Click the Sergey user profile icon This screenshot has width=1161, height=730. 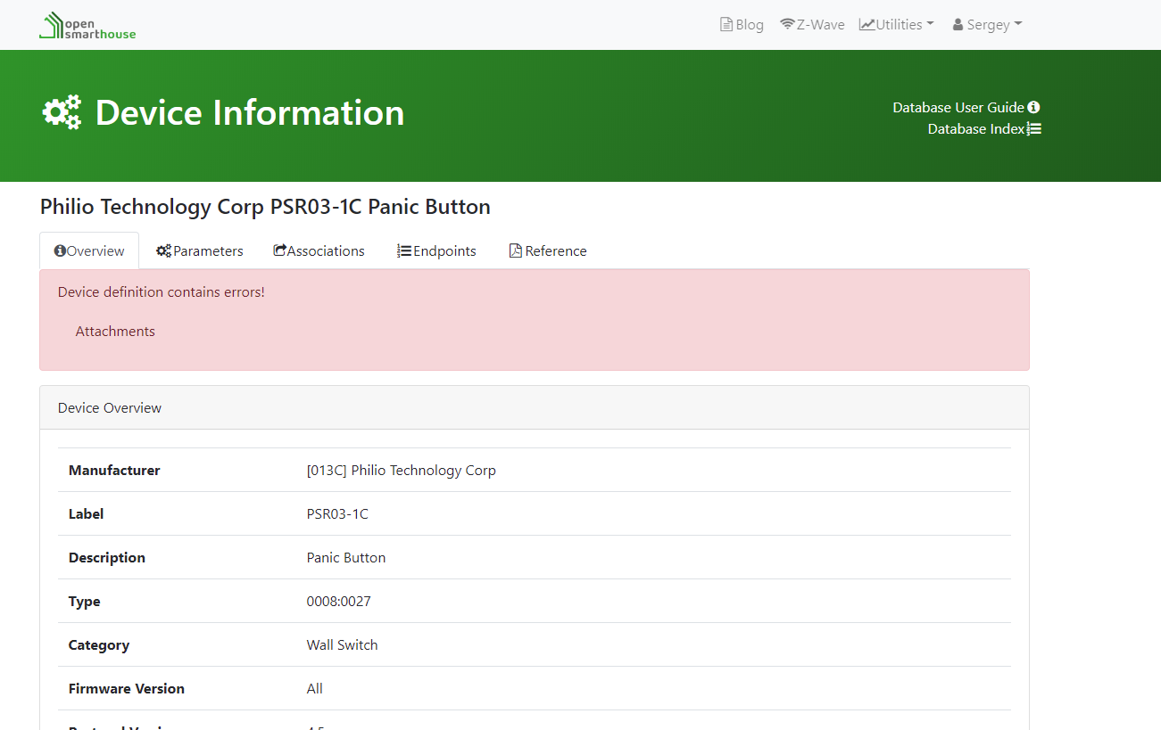pyautogui.click(x=958, y=25)
